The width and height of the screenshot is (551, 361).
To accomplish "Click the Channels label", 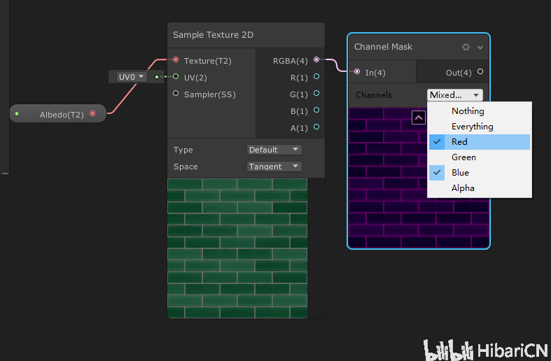I will pyautogui.click(x=374, y=95).
